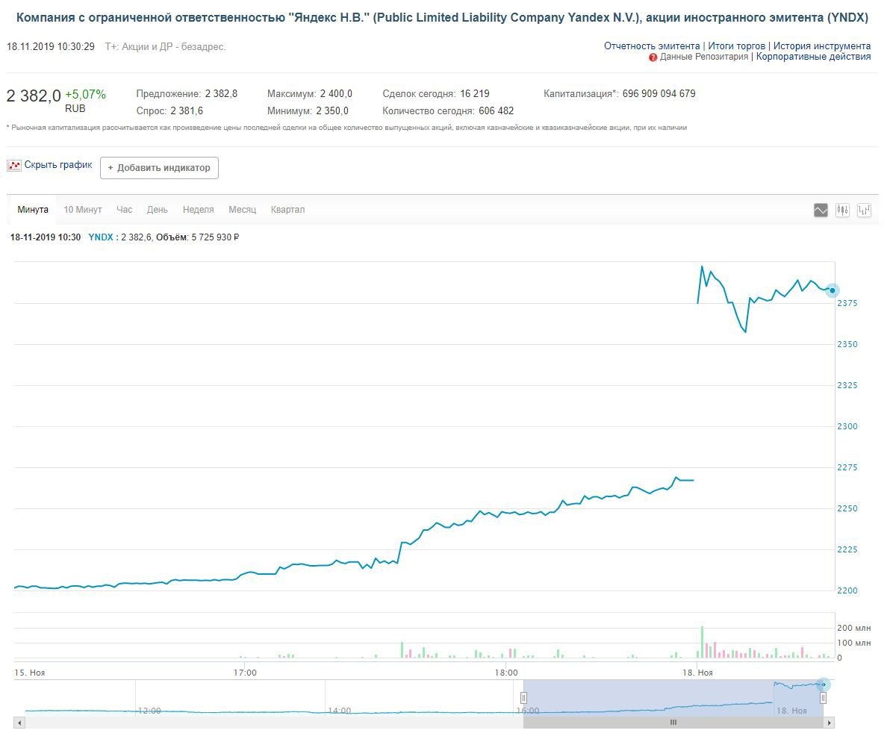Select the День interval tab
887x745 pixels.
(158, 210)
